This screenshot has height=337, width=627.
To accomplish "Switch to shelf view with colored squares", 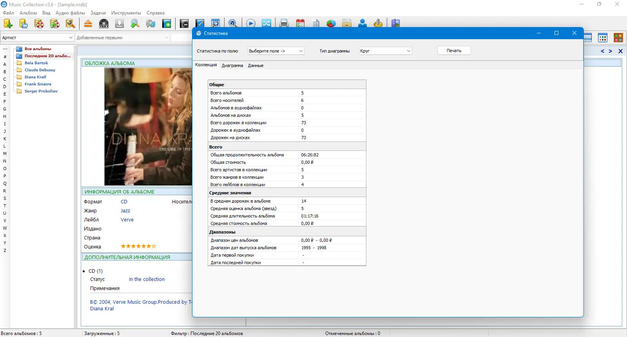I will click(x=618, y=38).
